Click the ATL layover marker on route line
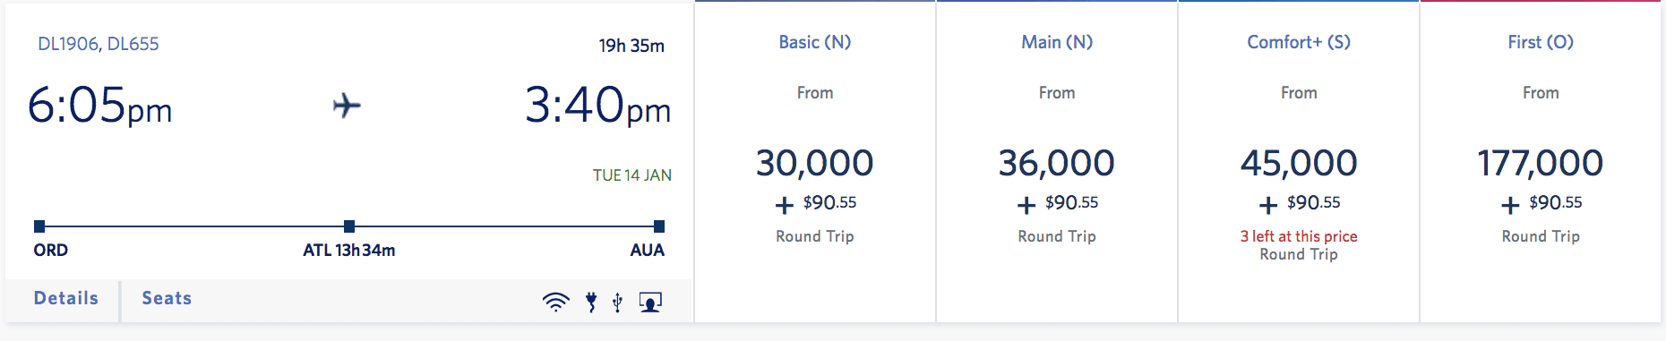Image resolution: width=1666 pixels, height=341 pixels. 349,226
